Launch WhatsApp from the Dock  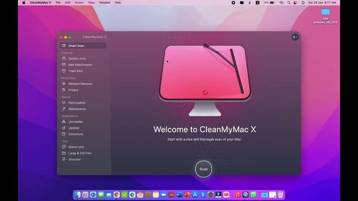tap(253, 195)
